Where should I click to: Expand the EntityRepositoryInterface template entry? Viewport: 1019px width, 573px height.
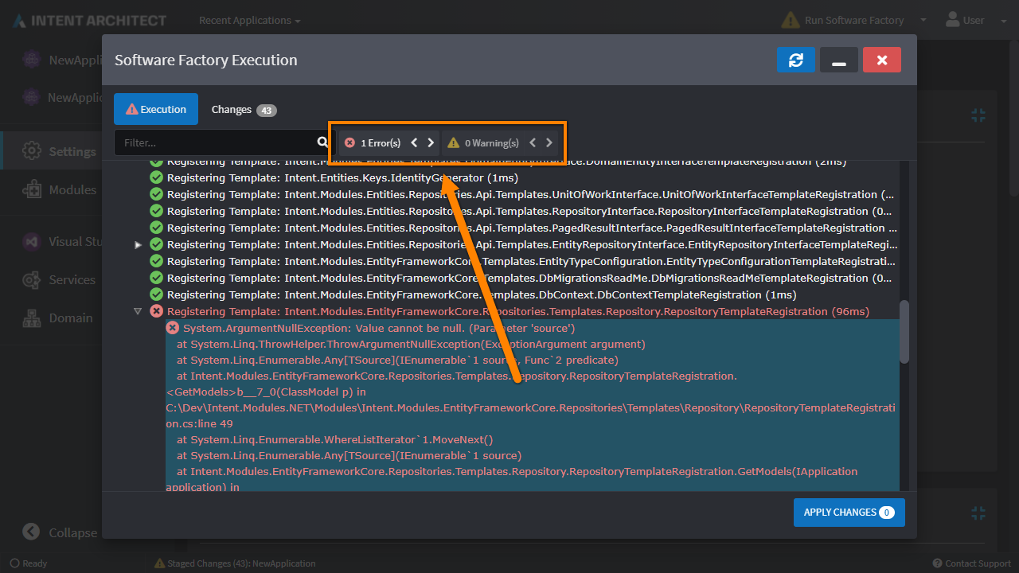[x=138, y=245]
